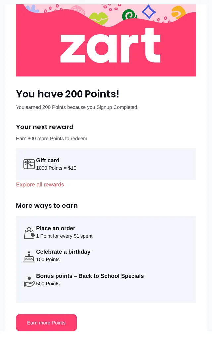
Task: Click the blue diamond shape in banner
Action: coord(149,11)
